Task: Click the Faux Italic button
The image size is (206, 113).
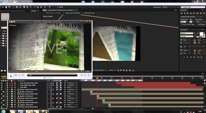Action: [187, 57]
